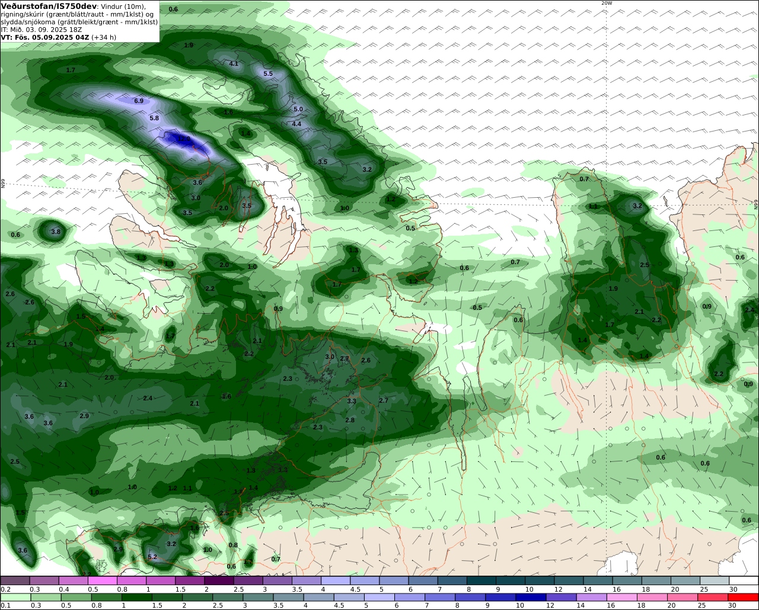Pick the dark teal 8–9 snow legend swatch
Viewport: 759px width, 610px height.
coord(481,581)
